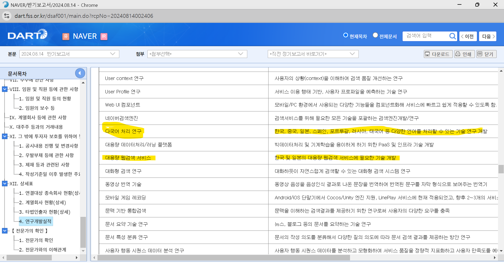The width and height of the screenshot is (504, 263).
Task: Click the document vertical scrollbar thumb
Action: tap(501, 169)
